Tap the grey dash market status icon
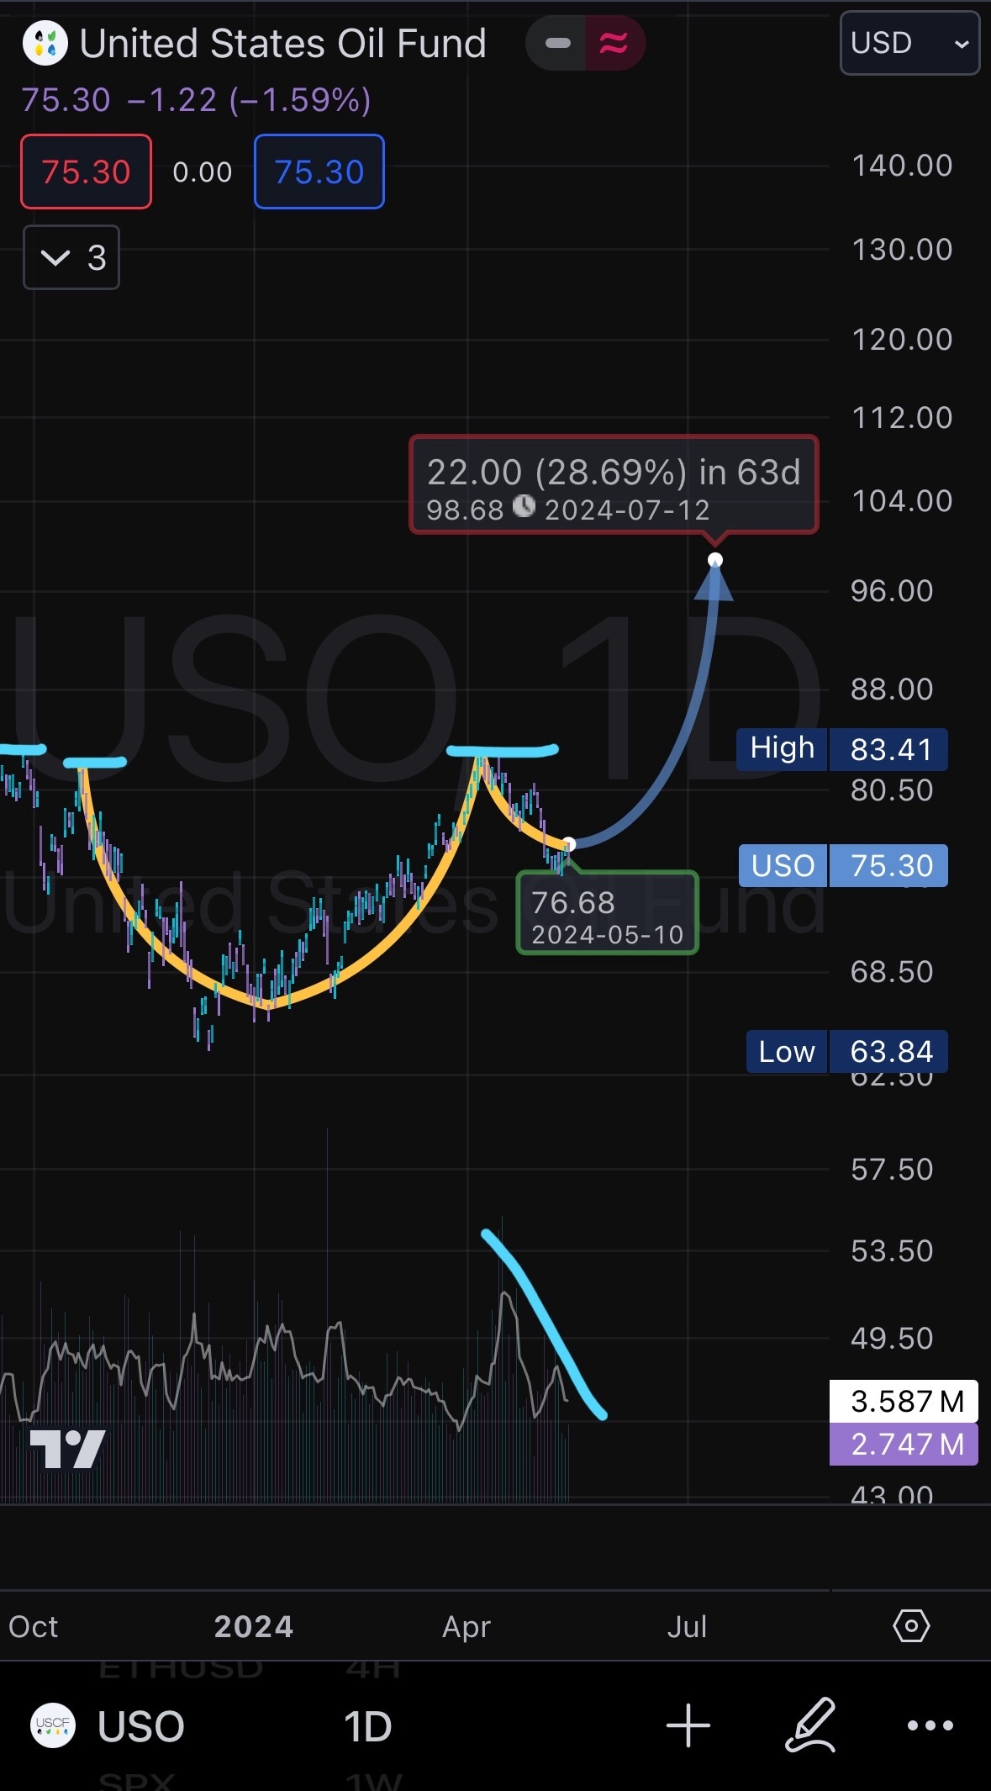The image size is (991, 1791). [558, 43]
